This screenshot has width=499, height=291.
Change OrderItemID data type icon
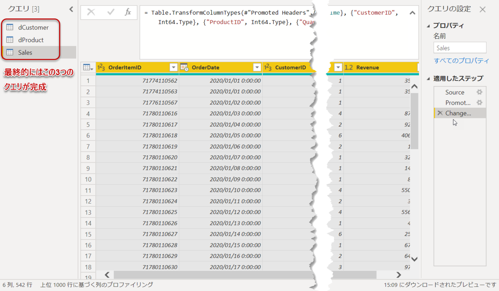click(x=101, y=67)
